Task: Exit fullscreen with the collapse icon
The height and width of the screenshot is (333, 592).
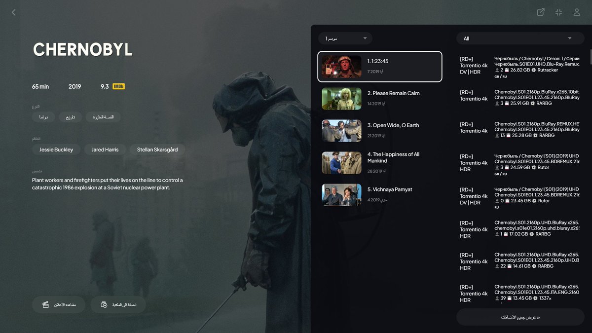Action: pos(558,12)
